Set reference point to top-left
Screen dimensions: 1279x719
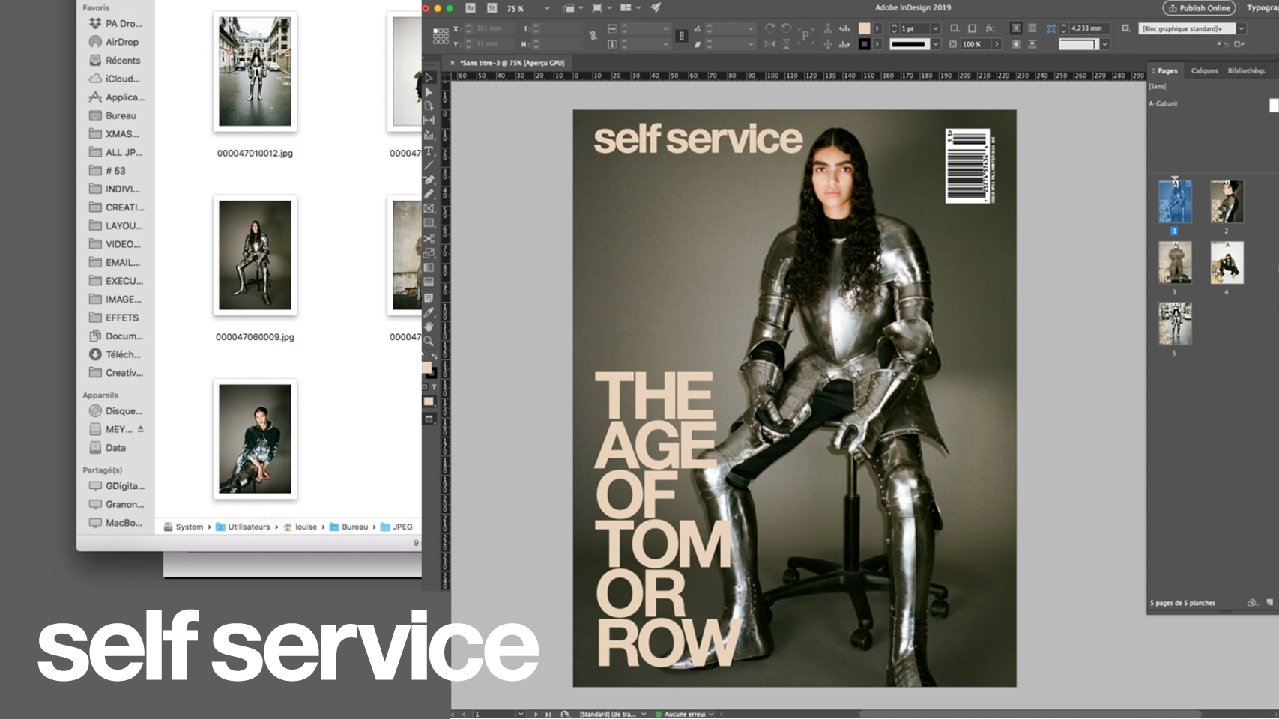(435, 30)
